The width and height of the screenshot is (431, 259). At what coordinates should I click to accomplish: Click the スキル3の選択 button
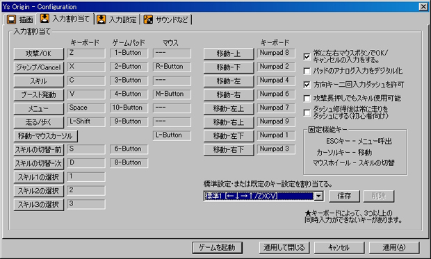[x=39, y=205]
